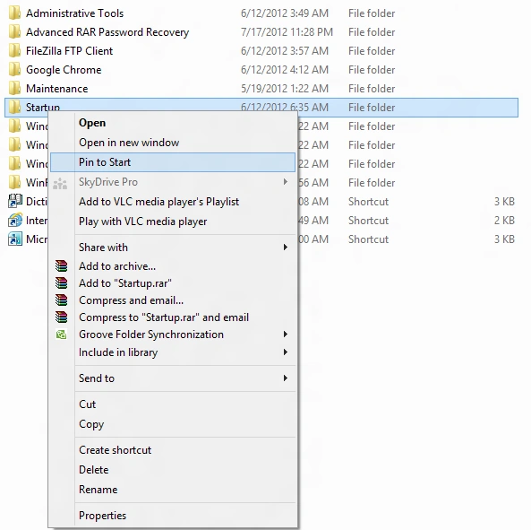Viewport: 531px width, 530px height.
Task: Select Create shortcut
Action: tap(173, 450)
